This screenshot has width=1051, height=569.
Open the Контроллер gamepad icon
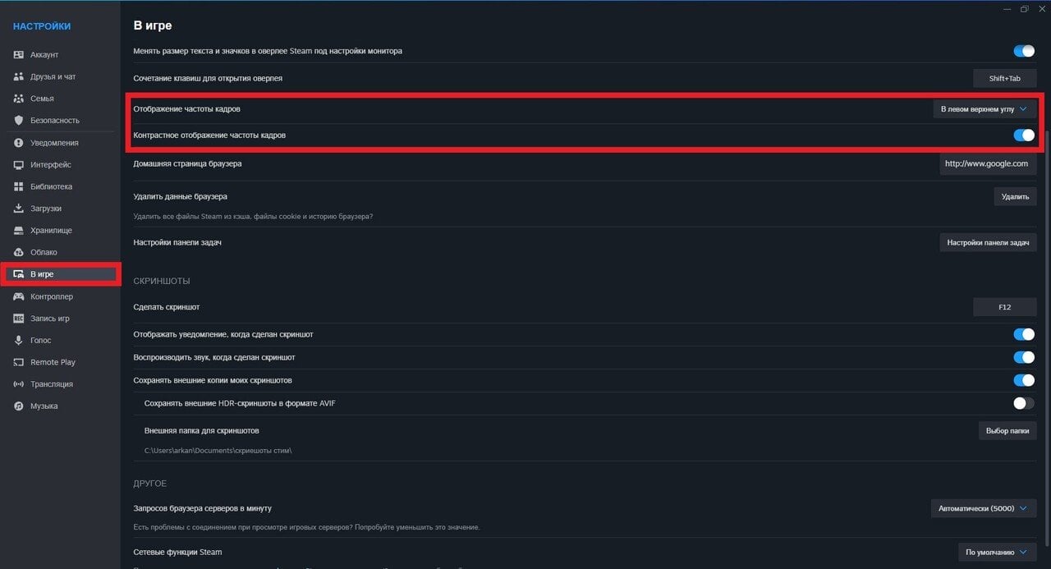(18, 296)
